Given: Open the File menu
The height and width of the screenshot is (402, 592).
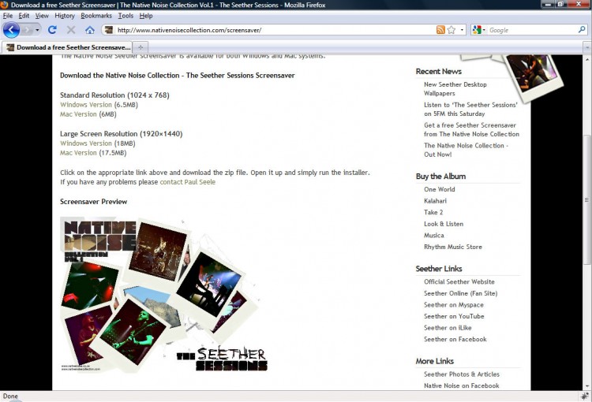Looking at the screenshot, I should click(x=8, y=16).
